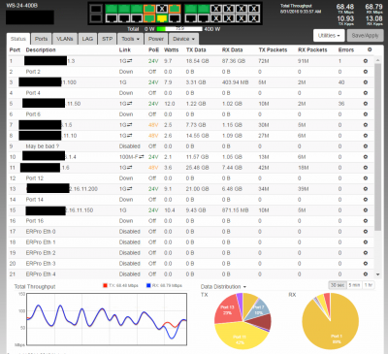
Task: Click gear icon for port 13 row
Action: pyautogui.click(x=366, y=189)
